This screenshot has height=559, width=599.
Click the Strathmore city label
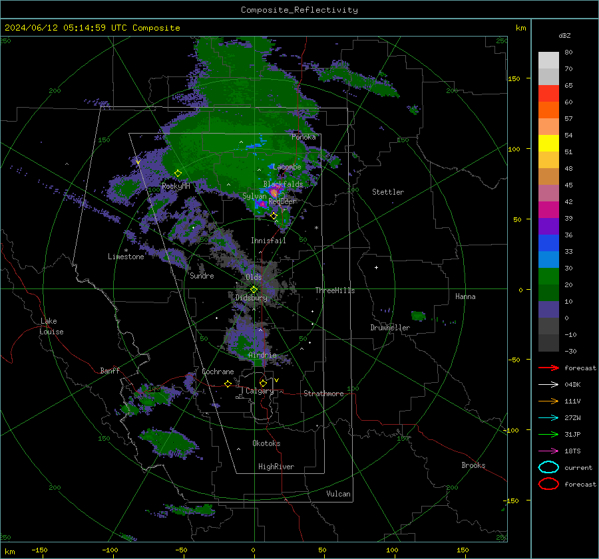323,393
